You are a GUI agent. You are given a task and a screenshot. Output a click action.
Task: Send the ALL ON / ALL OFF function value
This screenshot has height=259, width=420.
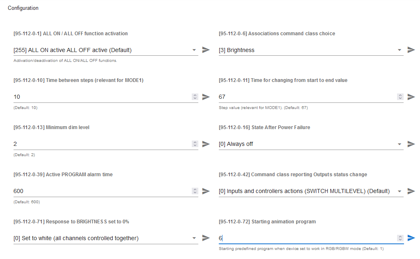(x=206, y=50)
